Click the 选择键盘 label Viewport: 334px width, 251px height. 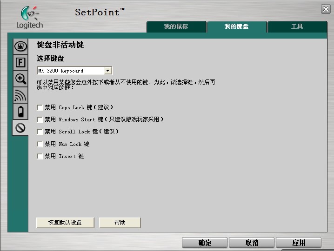click(50, 58)
